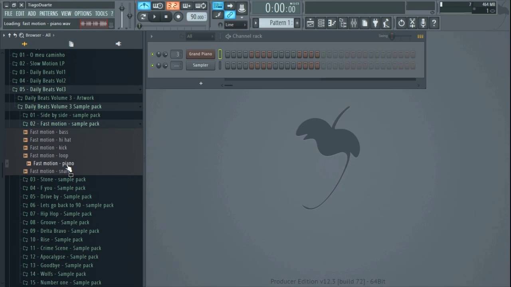Toggle channel rack graph editor icon
This screenshot has width=511, height=287.
point(420,36)
